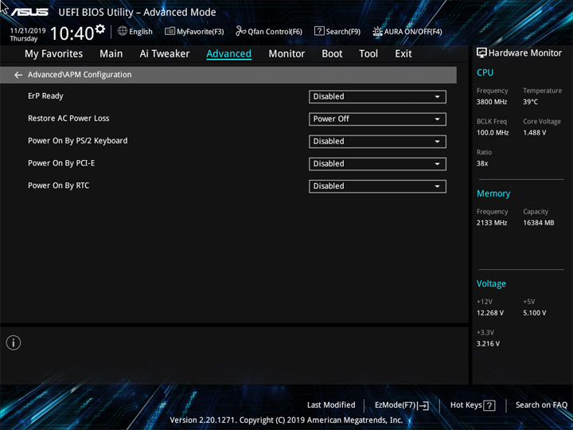This screenshot has height=430, width=573.
Task: Click the Hot Keys question mark icon
Action: point(489,405)
